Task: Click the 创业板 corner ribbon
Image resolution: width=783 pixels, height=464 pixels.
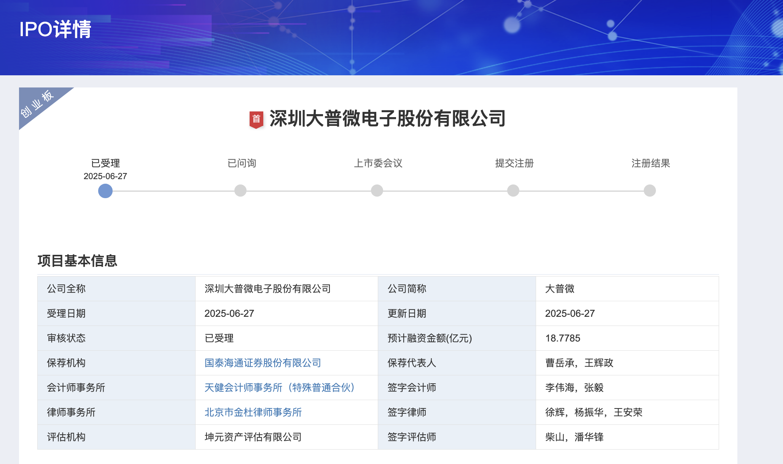Action: [37, 104]
